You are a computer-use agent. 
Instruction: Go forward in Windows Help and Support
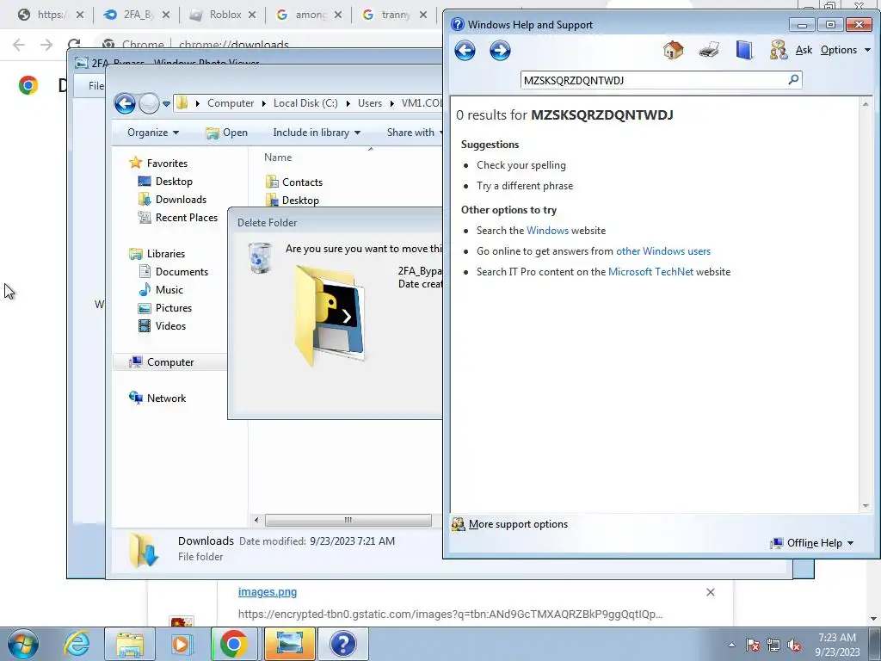(x=500, y=51)
